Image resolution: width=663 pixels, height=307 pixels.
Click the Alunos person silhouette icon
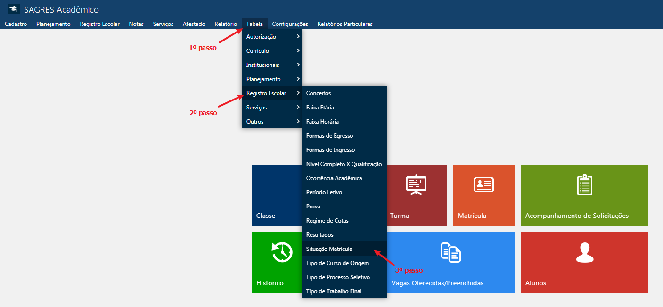584,252
